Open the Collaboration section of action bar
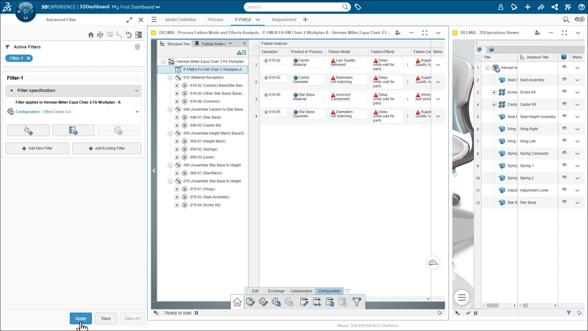Screen dimensions: 588x331 coord(301,291)
